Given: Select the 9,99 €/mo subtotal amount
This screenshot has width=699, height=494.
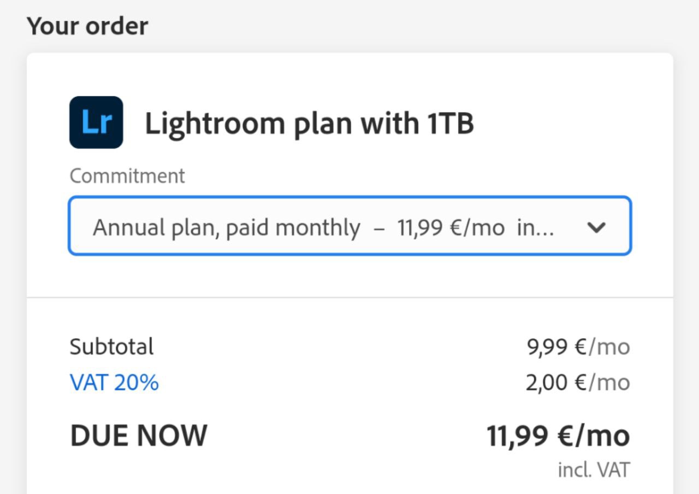Looking at the screenshot, I should coord(578,347).
